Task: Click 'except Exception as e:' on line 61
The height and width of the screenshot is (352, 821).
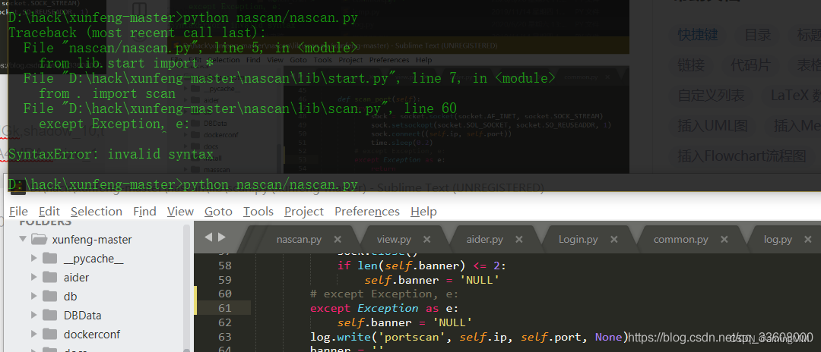Action: 385,308
